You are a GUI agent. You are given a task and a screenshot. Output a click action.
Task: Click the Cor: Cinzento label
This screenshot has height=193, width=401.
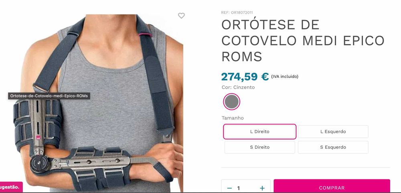(x=238, y=87)
